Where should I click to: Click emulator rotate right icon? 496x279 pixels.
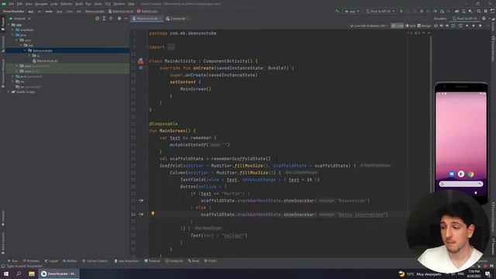coord(460,26)
